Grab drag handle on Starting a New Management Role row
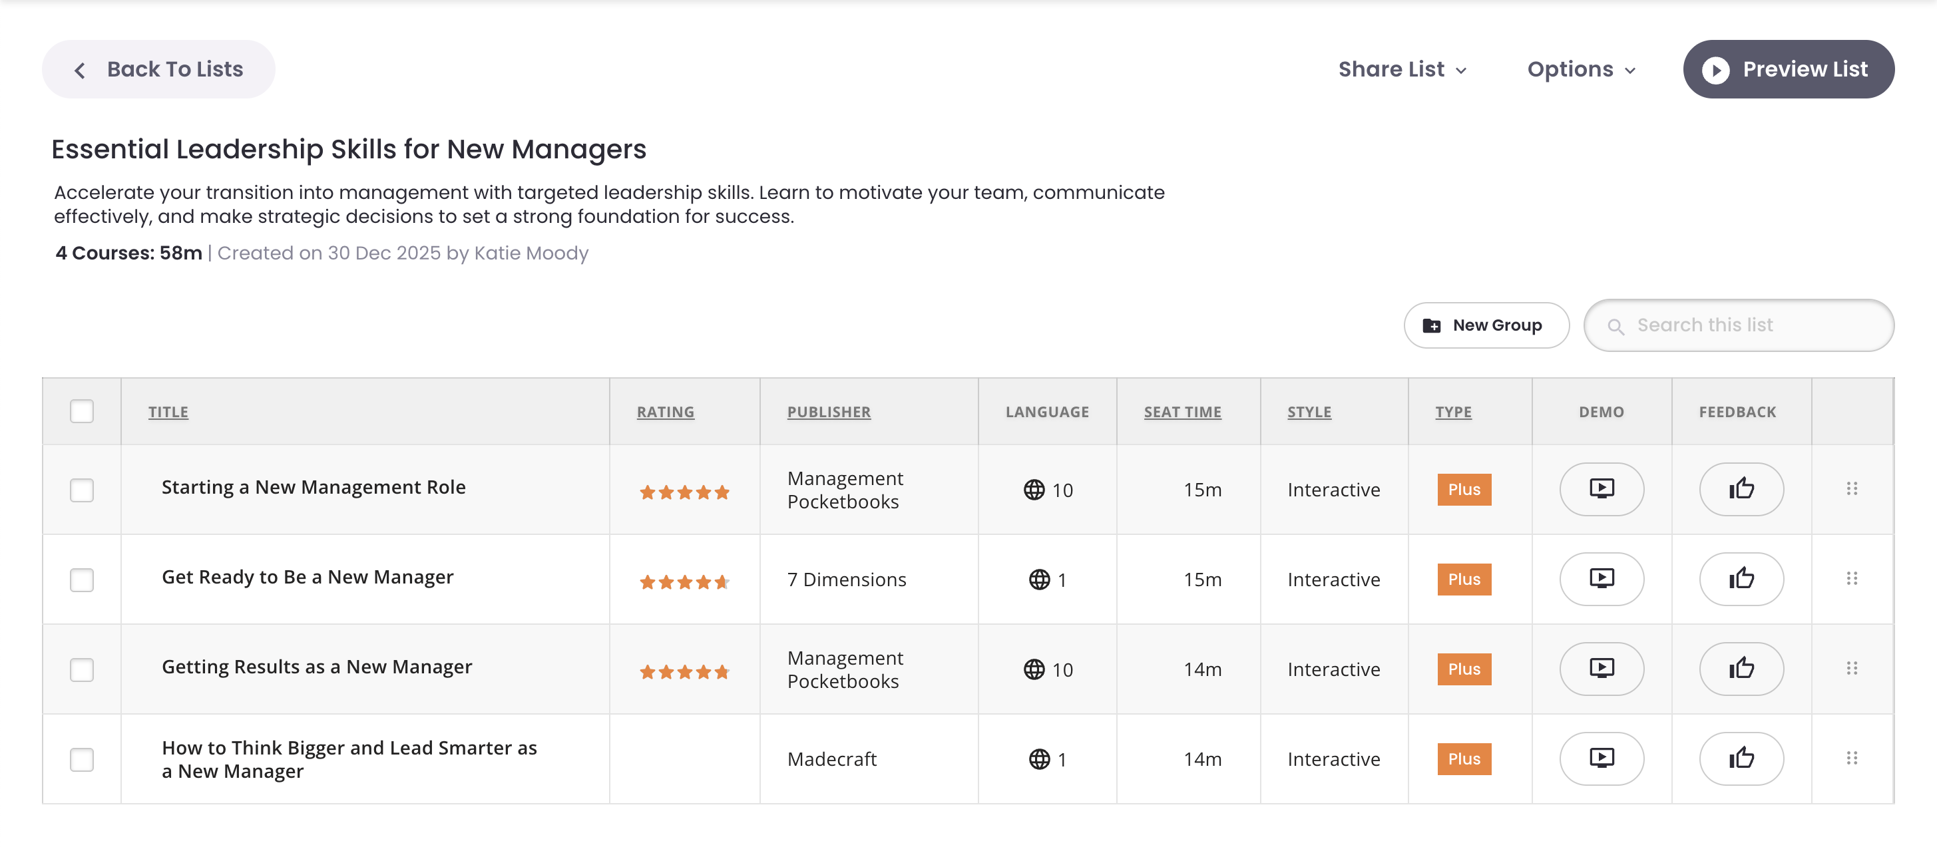 tap(1851, 489)
